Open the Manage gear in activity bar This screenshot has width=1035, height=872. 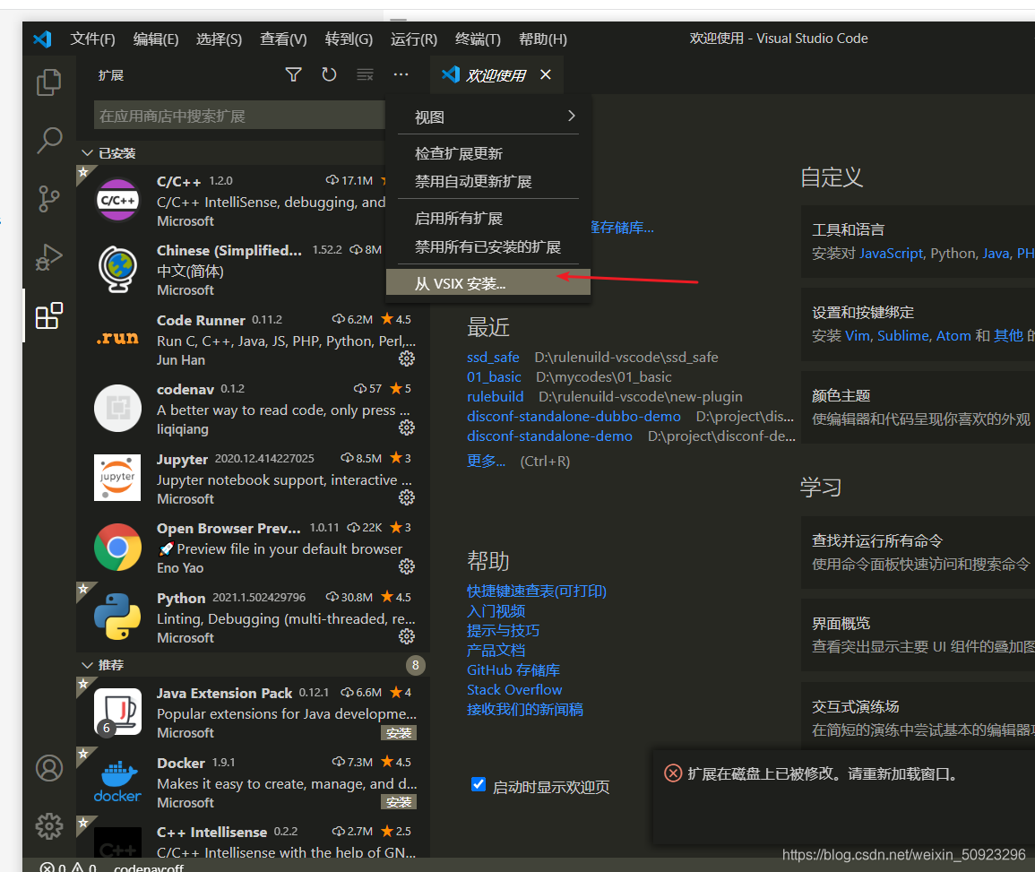point(49,825)
